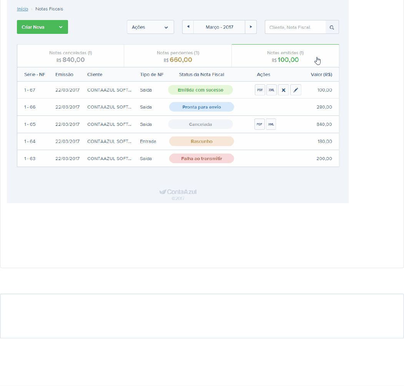404x386 pixels.
Task: Click the Falha ao transmitir status badge
Action: [201, 159]
